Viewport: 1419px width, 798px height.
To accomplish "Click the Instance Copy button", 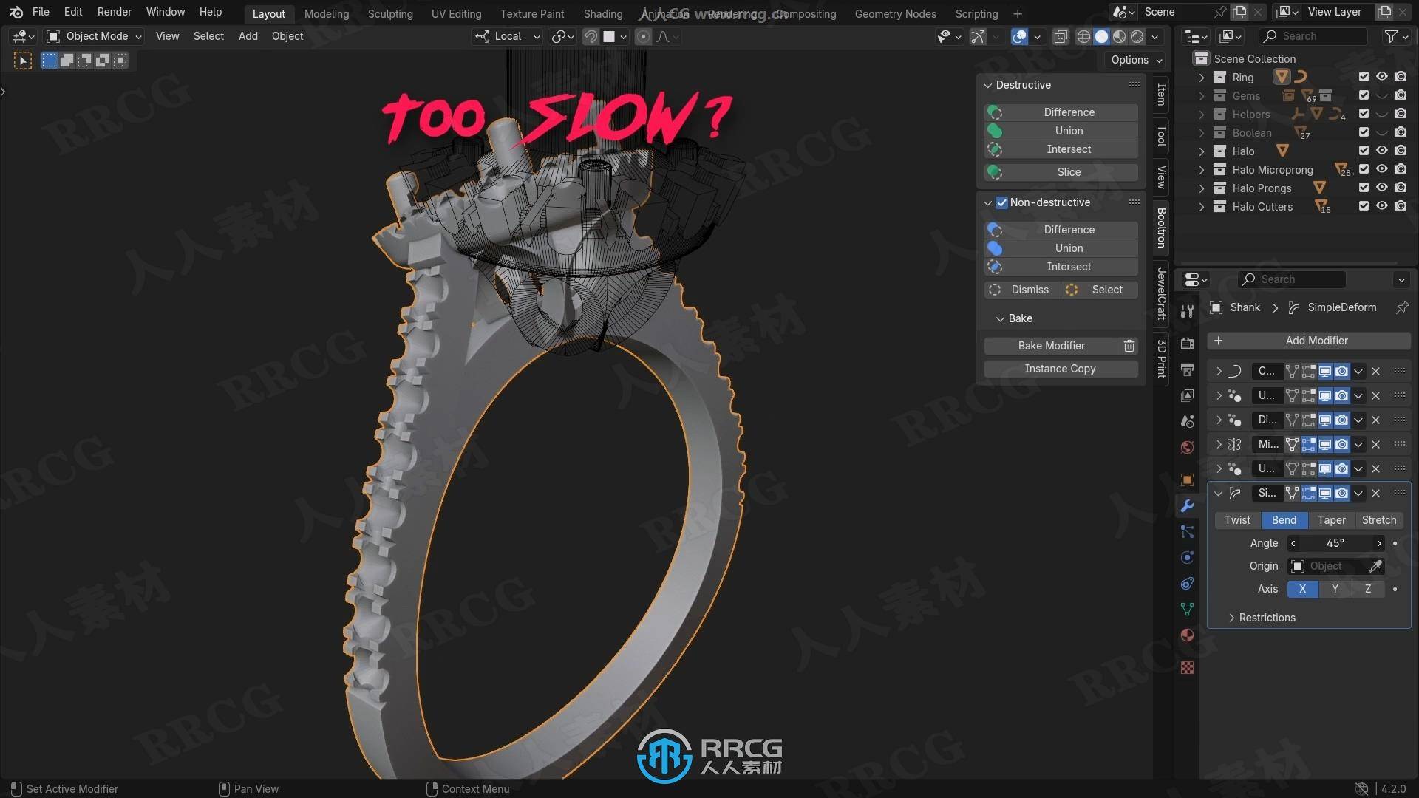I will [x=1060, y=369].
